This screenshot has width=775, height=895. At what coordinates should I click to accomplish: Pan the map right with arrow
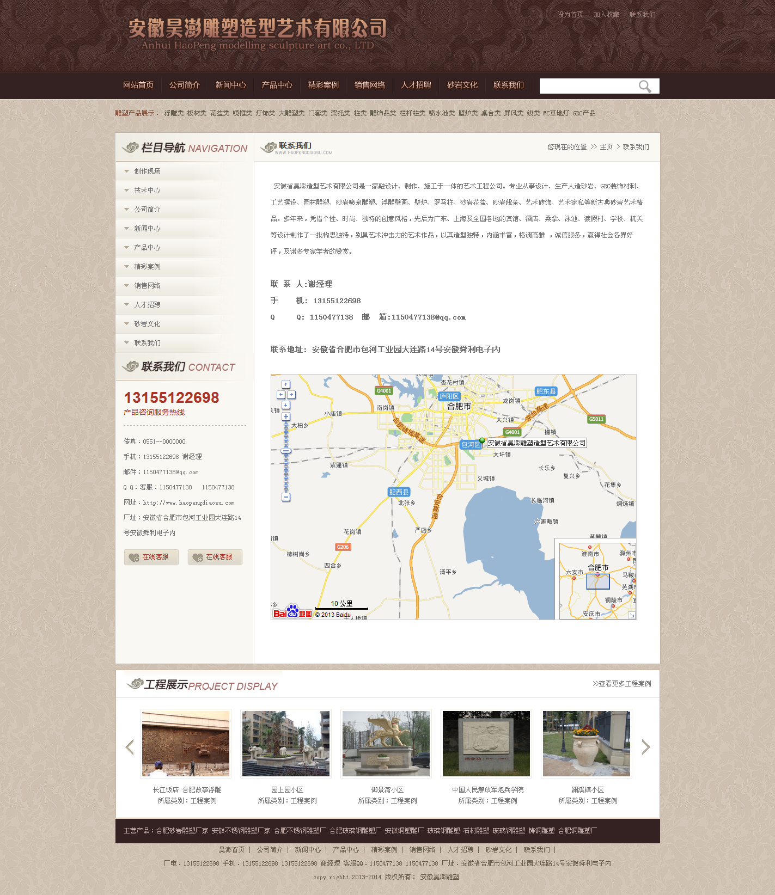[291, 395]
